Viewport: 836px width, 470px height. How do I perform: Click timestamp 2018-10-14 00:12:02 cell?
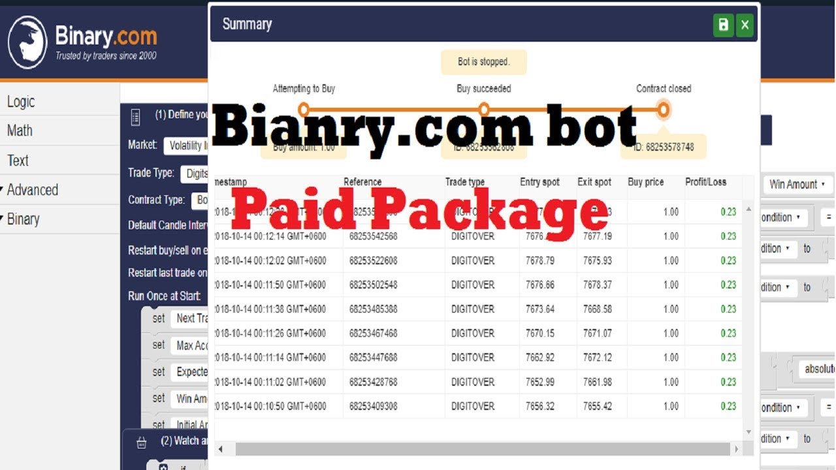[279, 260]
